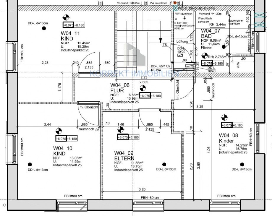272x216 pixels.
Task: Click the stair direction arrow in stairwell
Action: coord(160,40)
